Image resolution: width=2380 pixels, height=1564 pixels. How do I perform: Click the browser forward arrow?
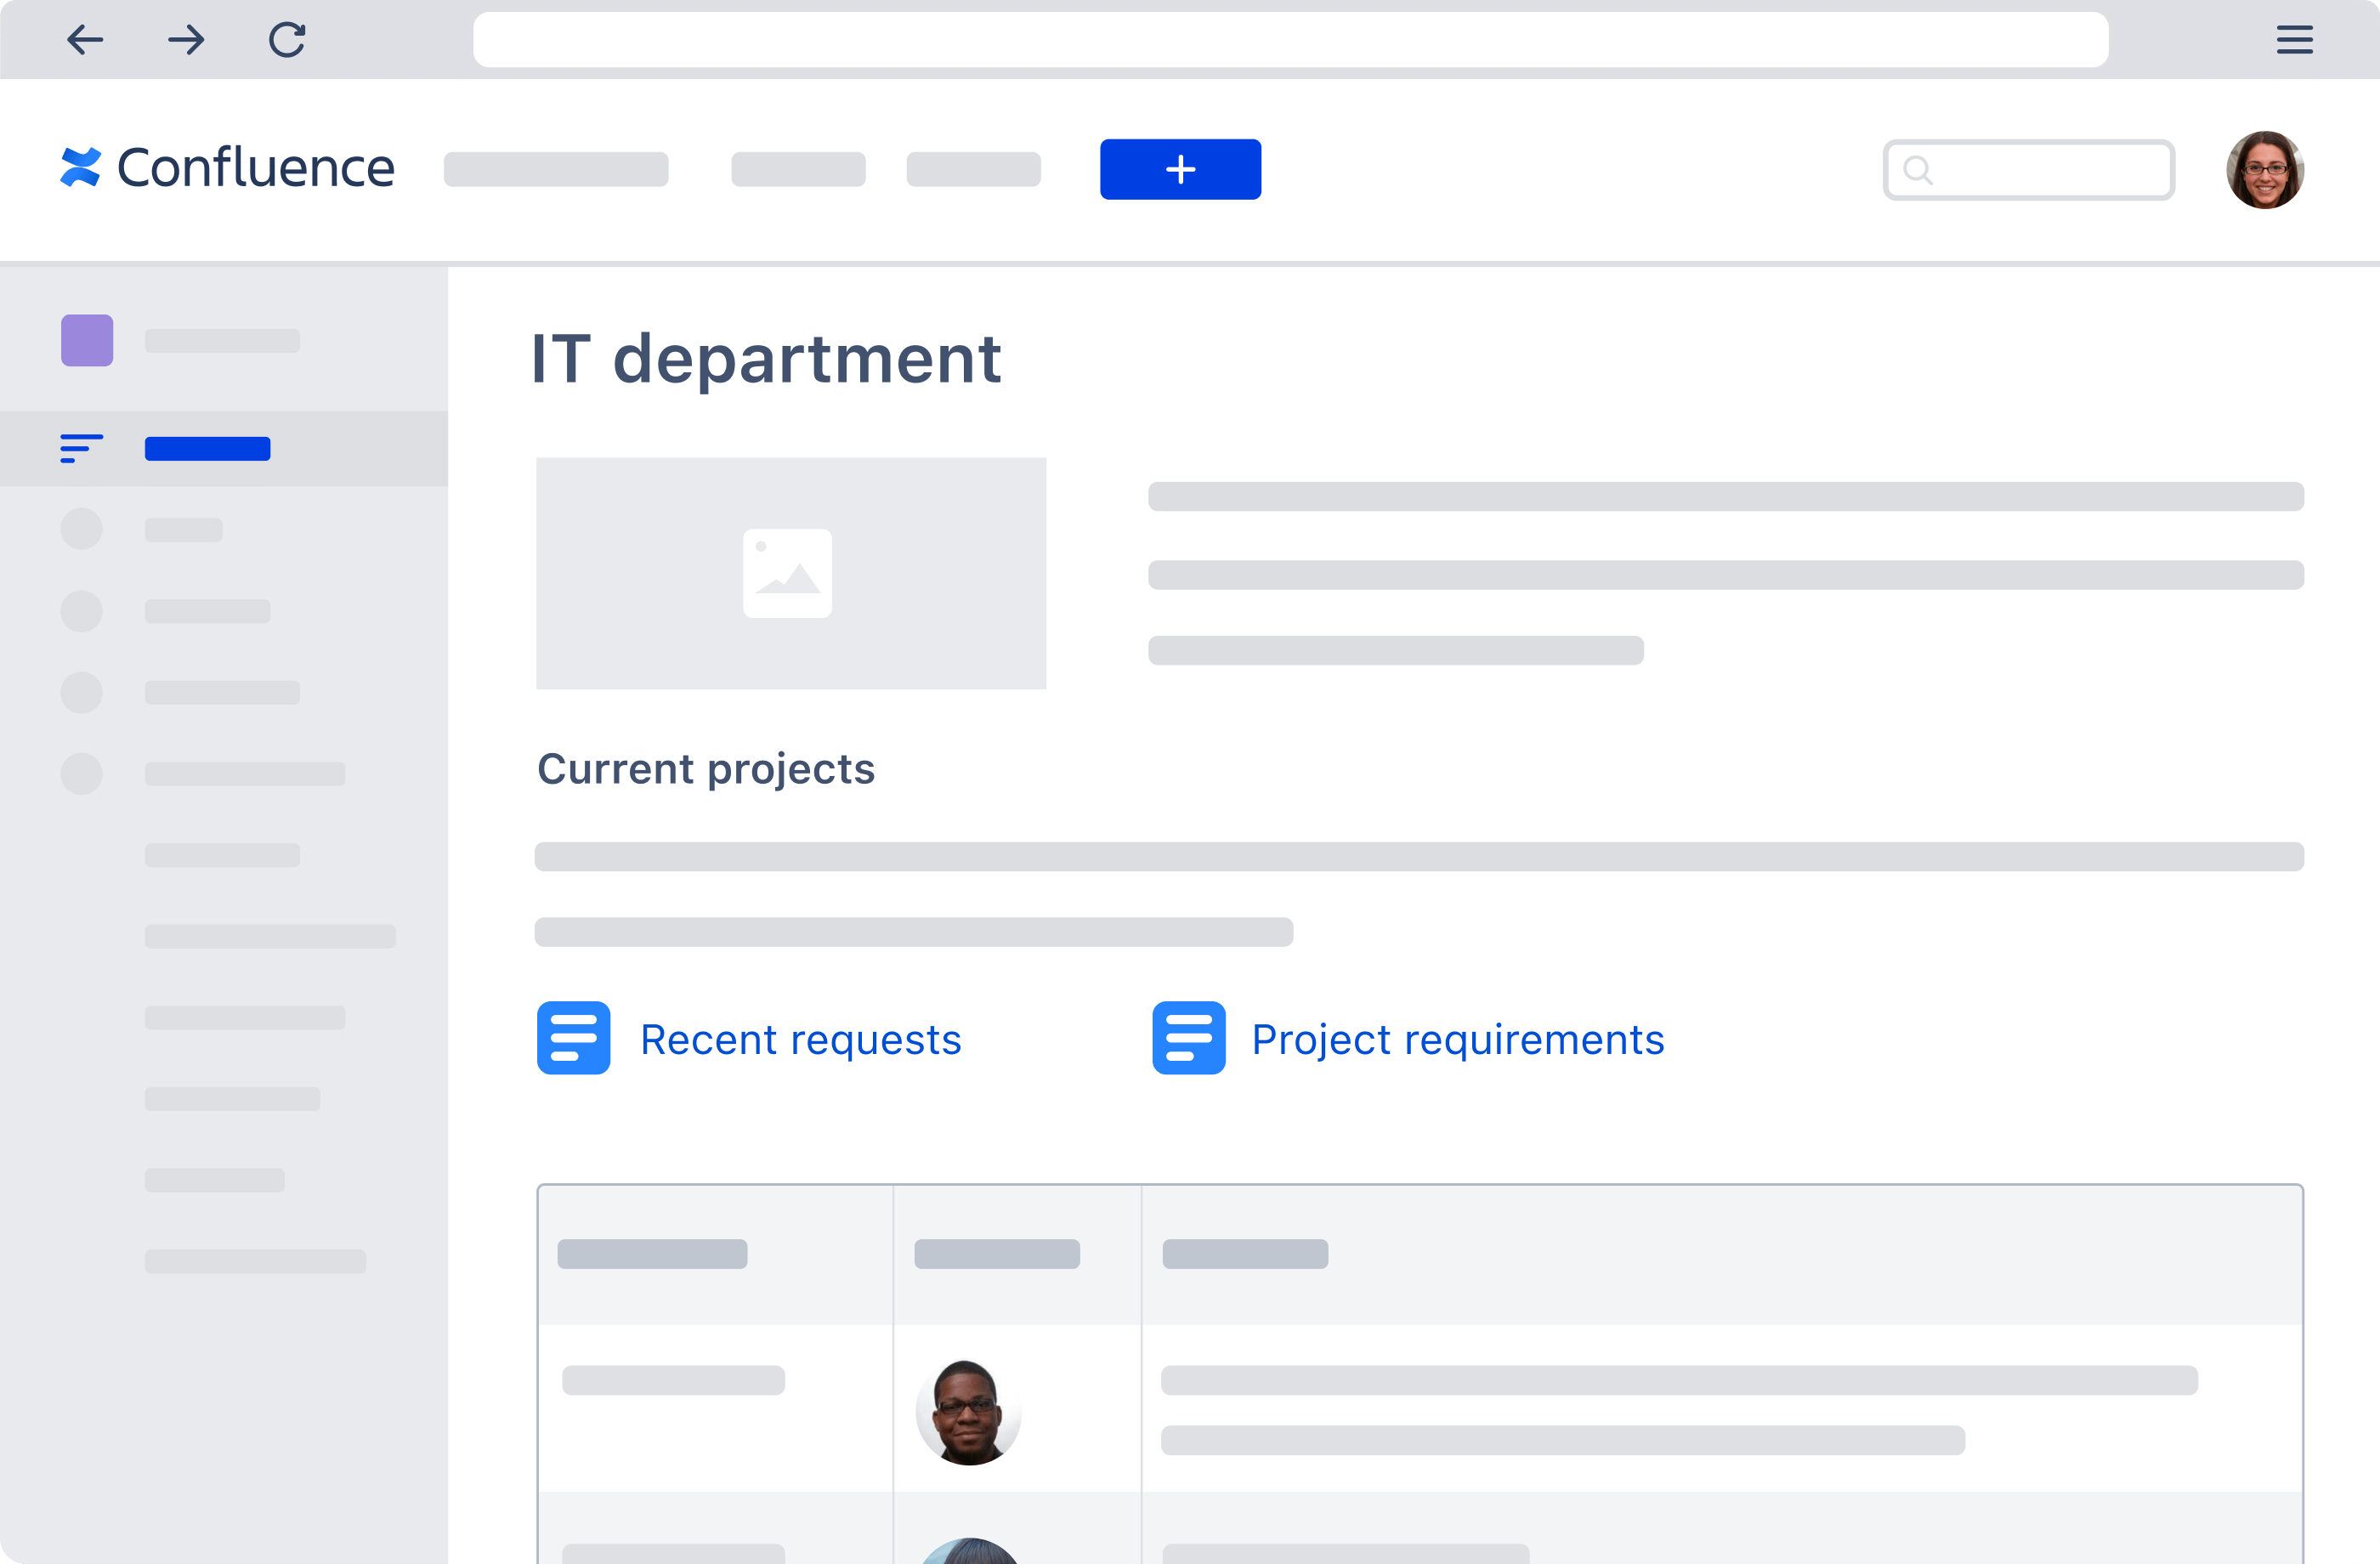tap(186, 40)
